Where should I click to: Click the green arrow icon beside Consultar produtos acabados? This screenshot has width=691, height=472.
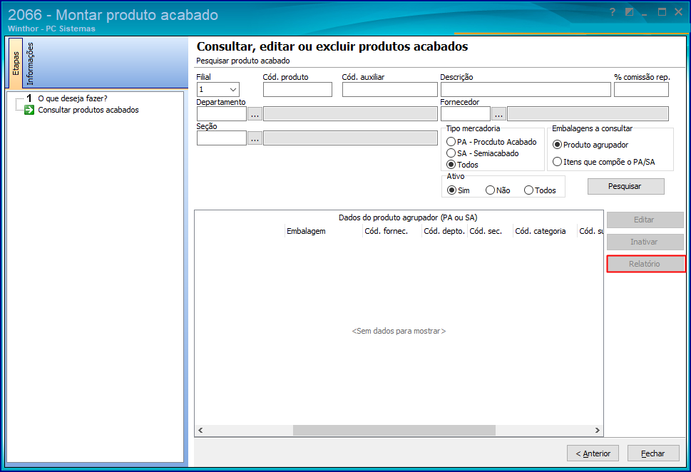tap(29, 110)
